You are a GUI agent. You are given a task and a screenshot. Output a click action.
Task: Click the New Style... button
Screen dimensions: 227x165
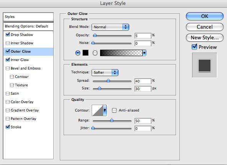tap(204, 38)
